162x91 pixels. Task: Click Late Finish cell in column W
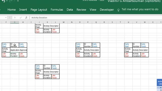(x=145, y=55)
